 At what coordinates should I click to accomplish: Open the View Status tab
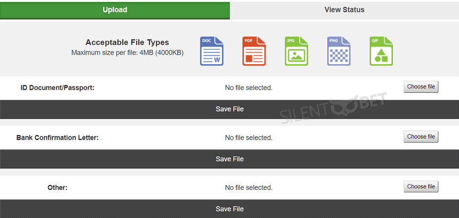coord(344,10)
